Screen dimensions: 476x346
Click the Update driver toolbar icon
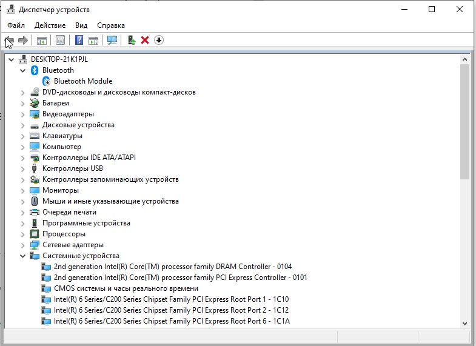click(x=131, y=40)
